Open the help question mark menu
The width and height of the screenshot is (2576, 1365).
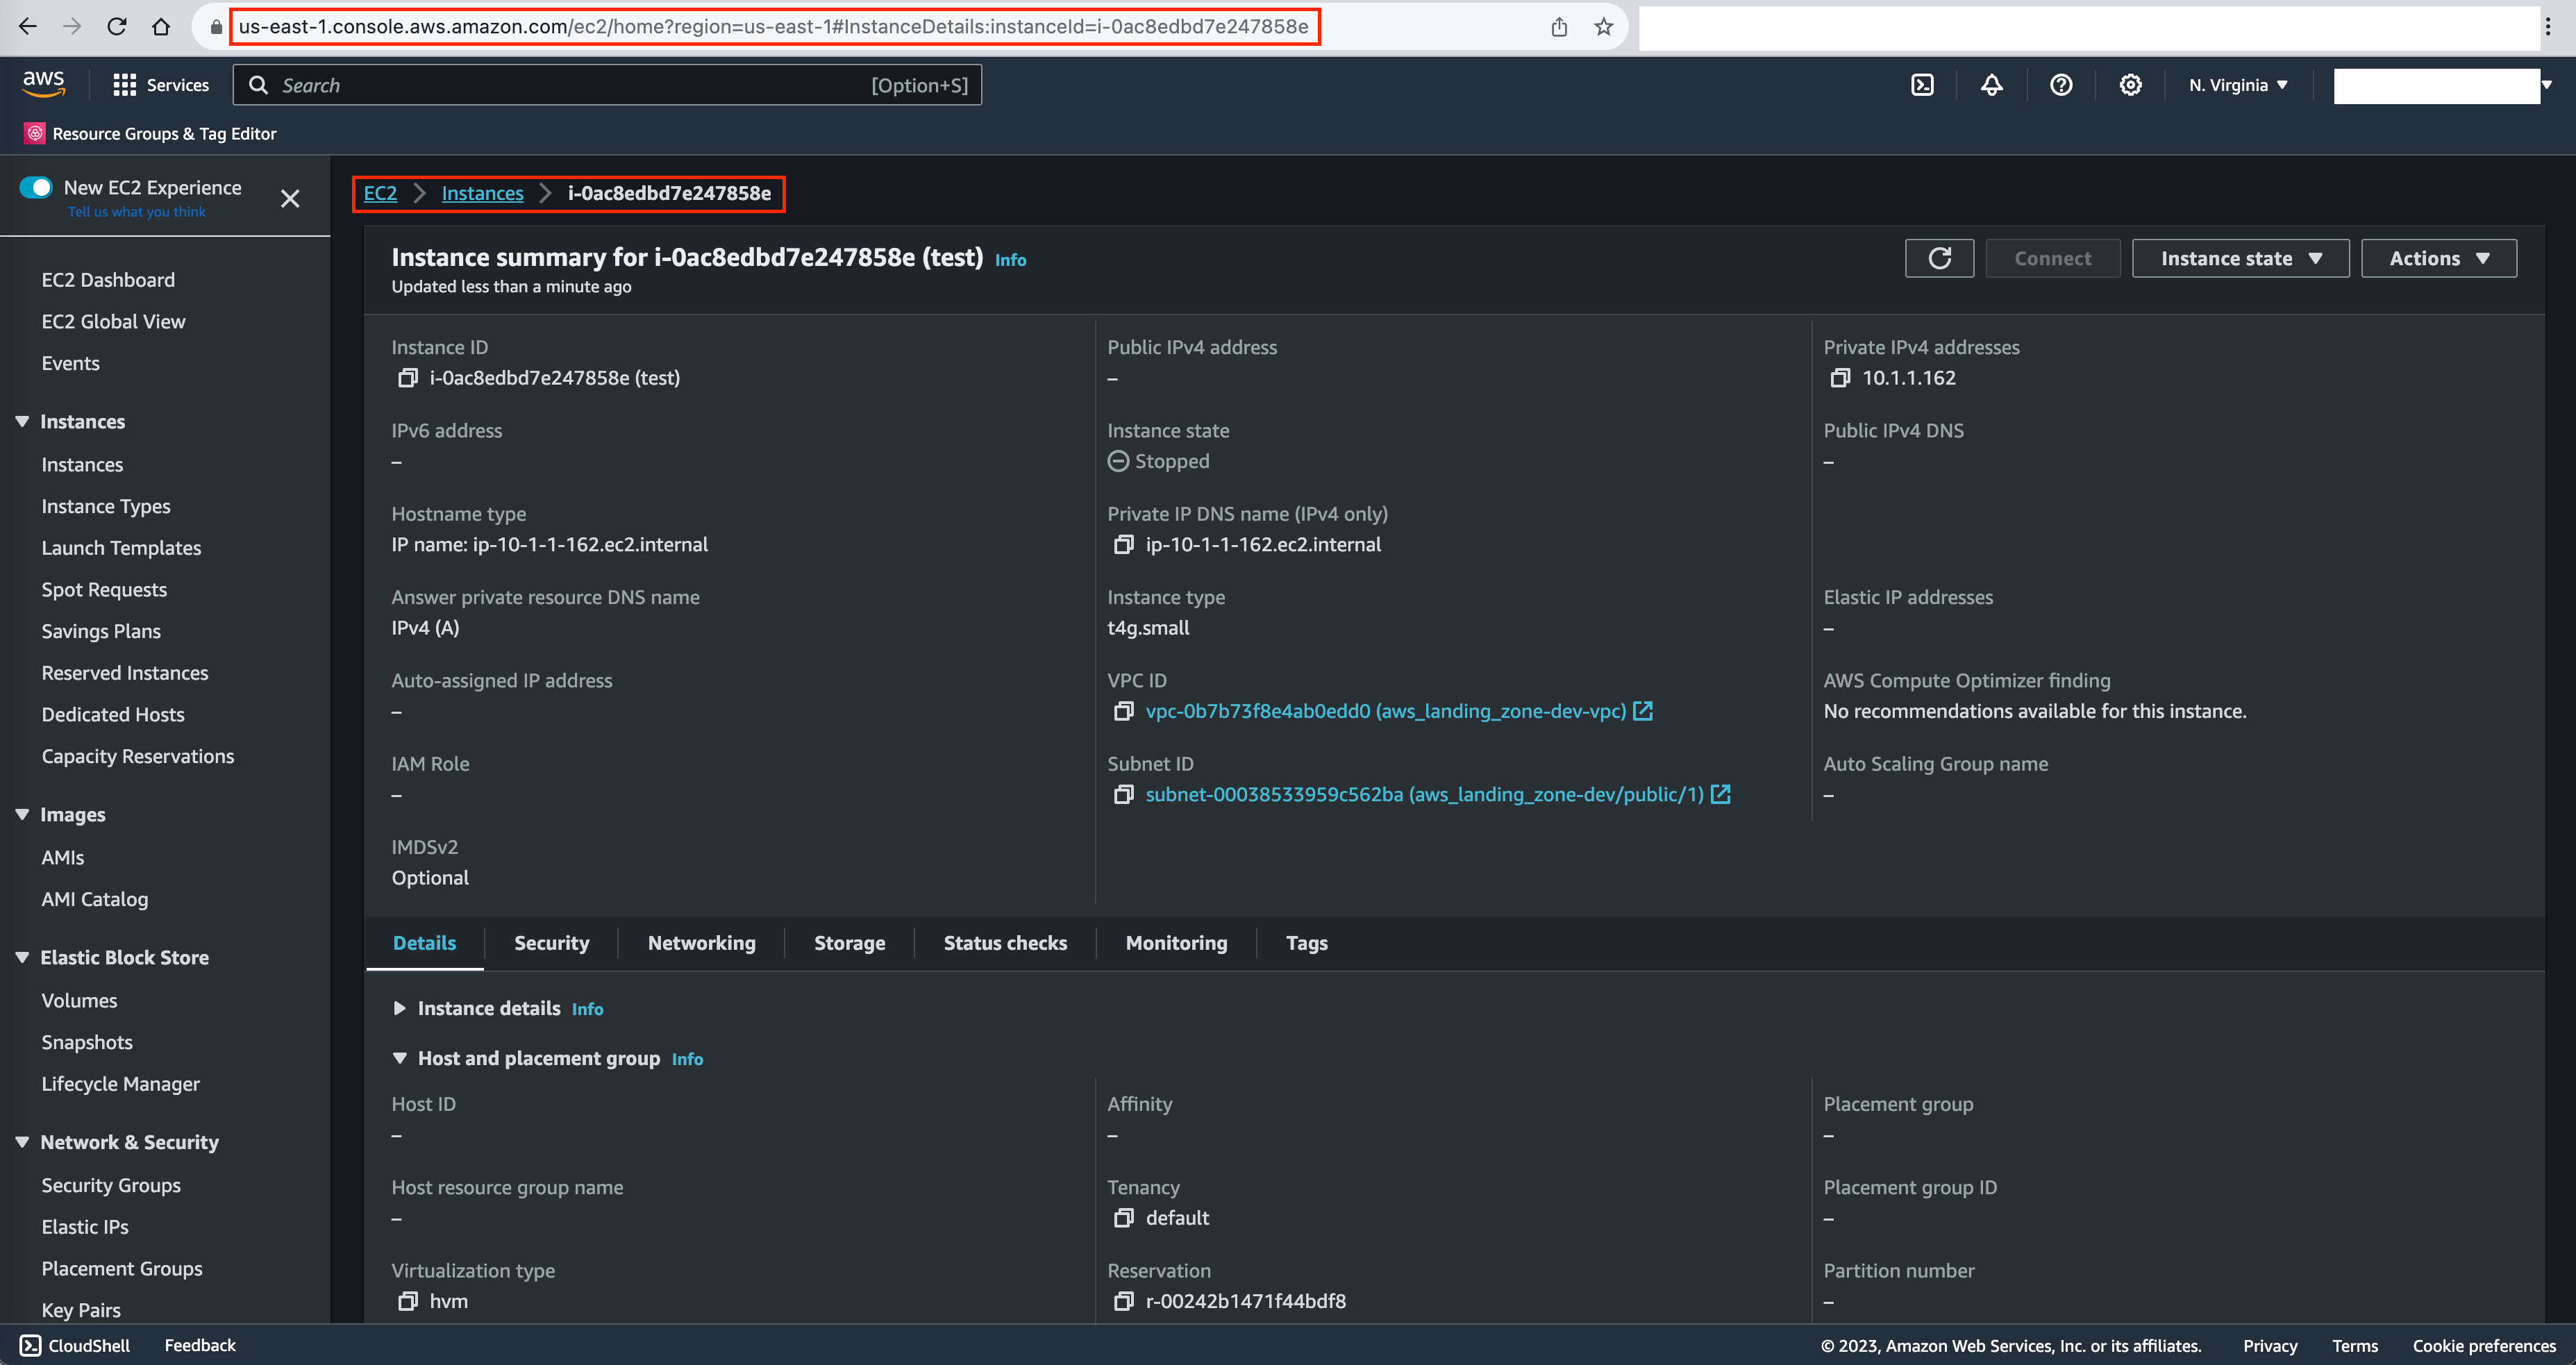(x=2061, y=85)
